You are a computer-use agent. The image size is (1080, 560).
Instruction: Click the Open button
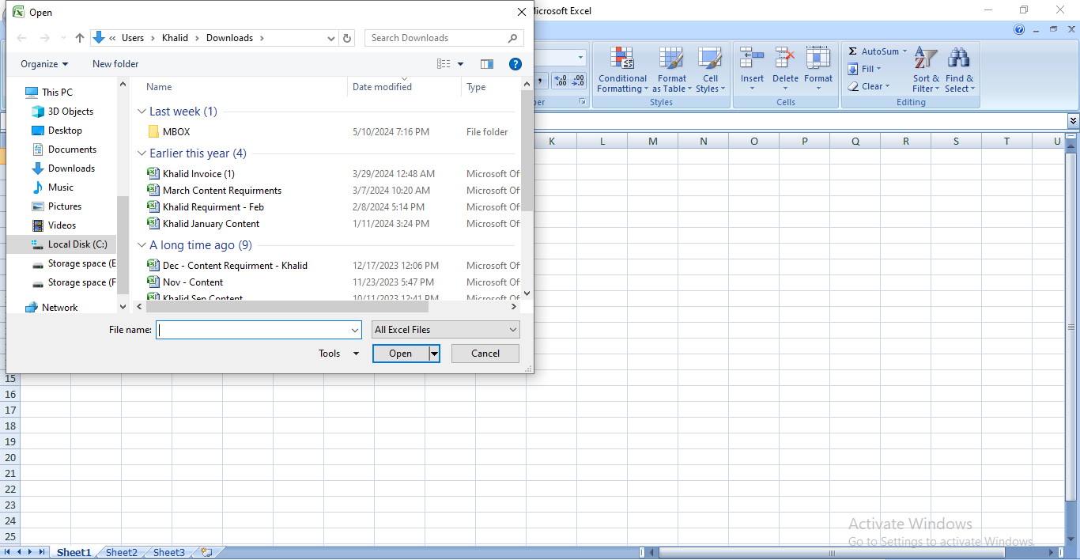point(401,354)
